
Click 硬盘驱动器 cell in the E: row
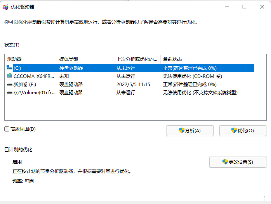[71, 85]
